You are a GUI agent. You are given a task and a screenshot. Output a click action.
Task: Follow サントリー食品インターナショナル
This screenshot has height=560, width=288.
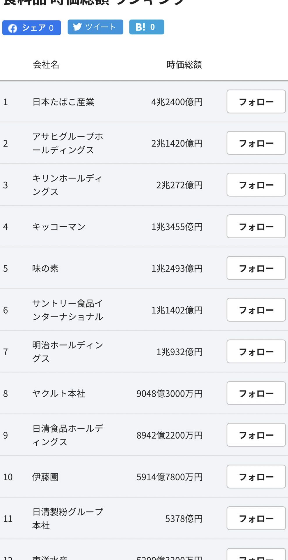coord(256,310)
